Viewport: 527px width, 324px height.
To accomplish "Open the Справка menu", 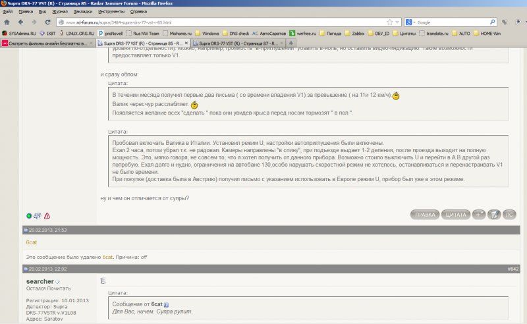I will coord(138,12).
